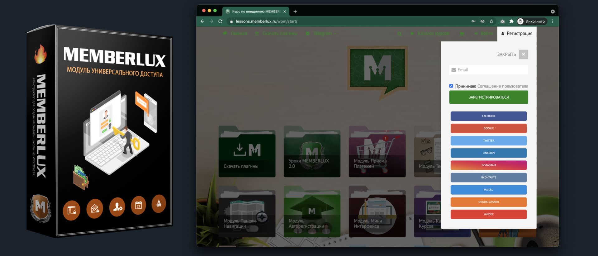Sign up with the FACEBOOK button

click(x=489, y=116)
